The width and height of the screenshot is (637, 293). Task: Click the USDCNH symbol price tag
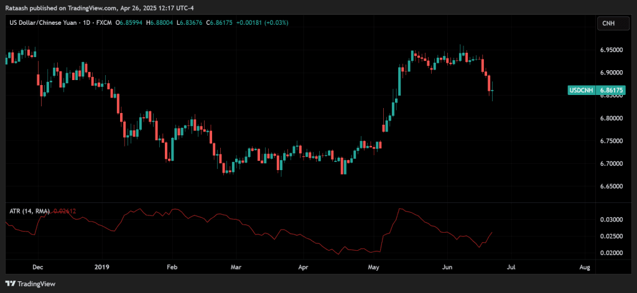tap(581, 91)
